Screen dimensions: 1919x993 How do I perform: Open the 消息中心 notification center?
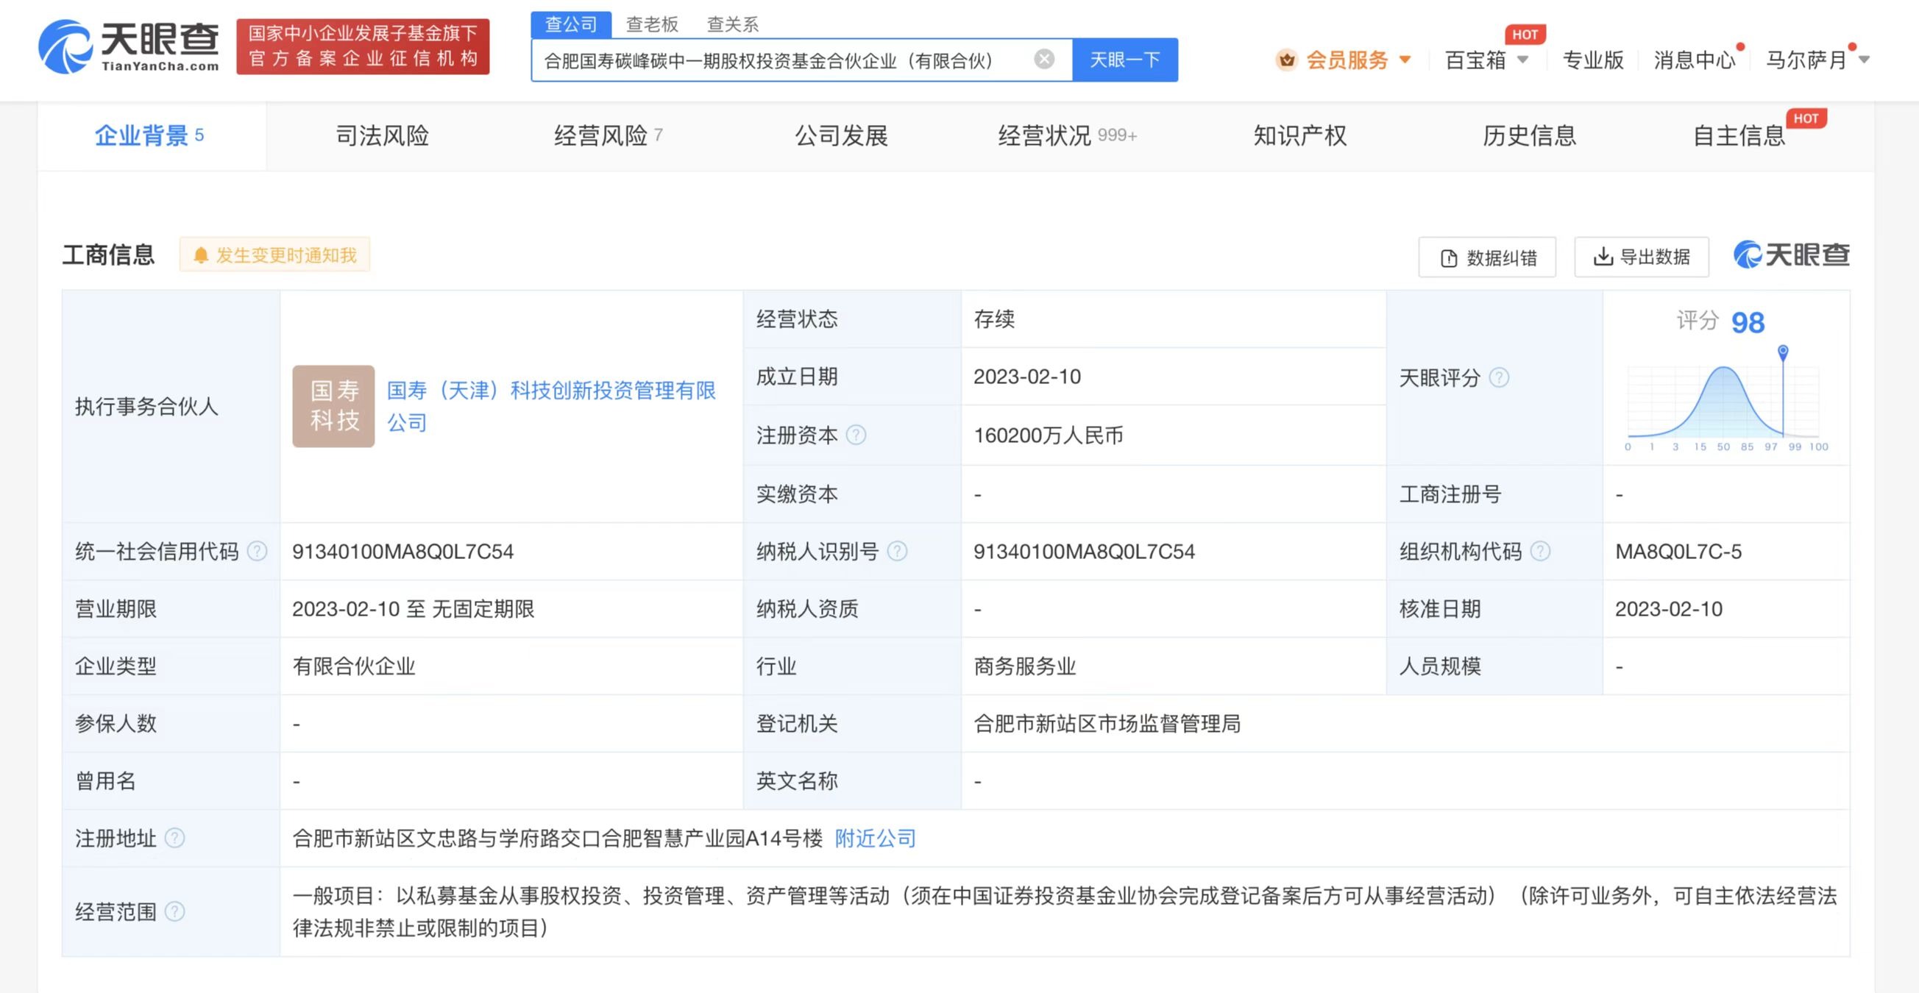pyautogui.click(x=1694, y=60)
